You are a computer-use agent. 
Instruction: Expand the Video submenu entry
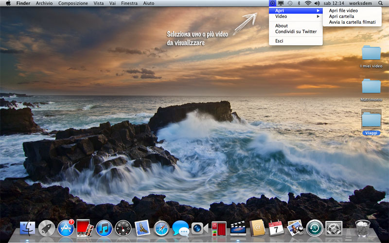click(x=296, y=17)
